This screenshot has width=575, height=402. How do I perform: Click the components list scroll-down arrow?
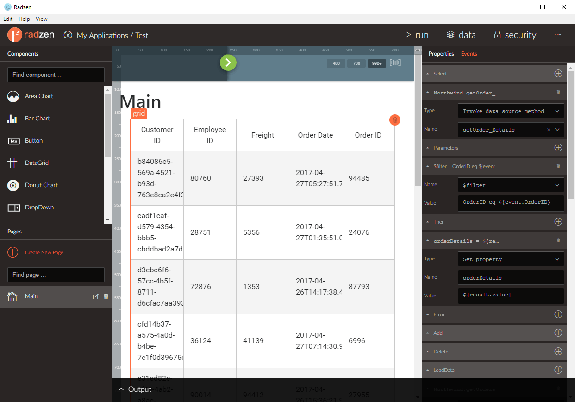coord(108,219)
